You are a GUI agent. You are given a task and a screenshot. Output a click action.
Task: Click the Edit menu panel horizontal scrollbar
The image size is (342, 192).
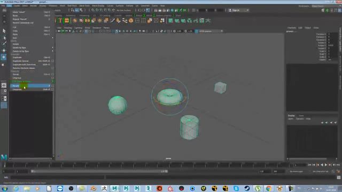coord(30,158)
